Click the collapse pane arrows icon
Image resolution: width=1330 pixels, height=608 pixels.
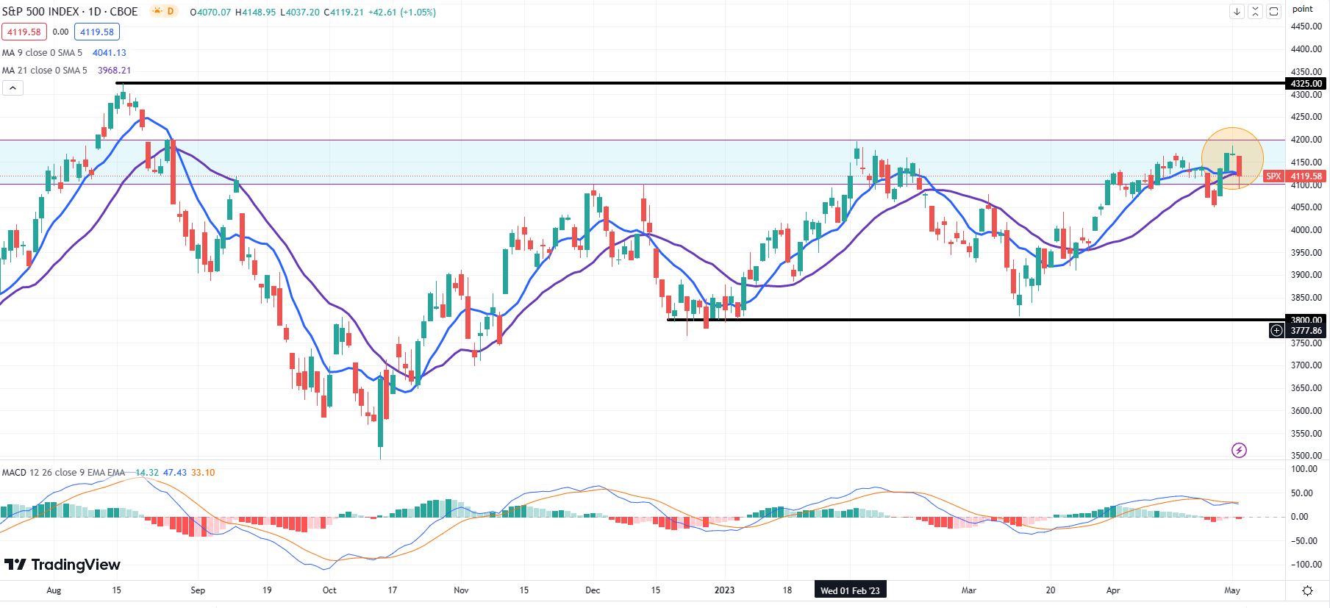click(1255, 11)
